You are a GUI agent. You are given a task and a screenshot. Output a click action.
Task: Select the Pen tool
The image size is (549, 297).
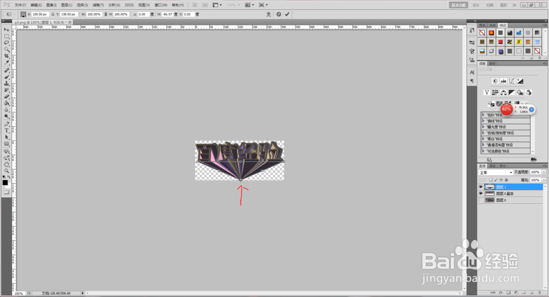[7, 124]
